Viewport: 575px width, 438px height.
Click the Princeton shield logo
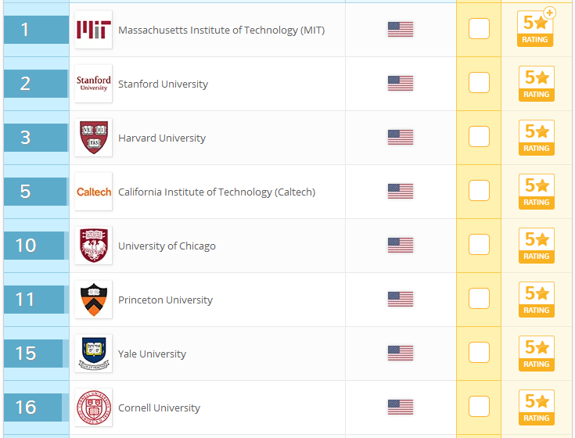(x=94, y=300)
